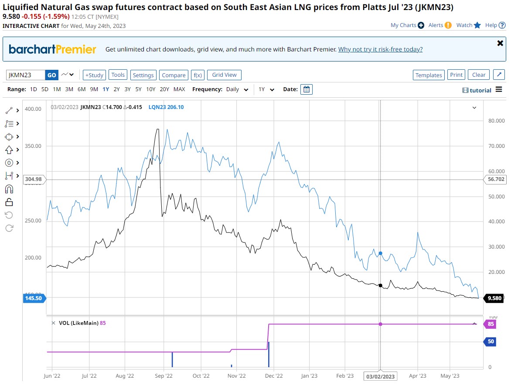
Task: Click the Watch star icon
Action: coord(477,25)
